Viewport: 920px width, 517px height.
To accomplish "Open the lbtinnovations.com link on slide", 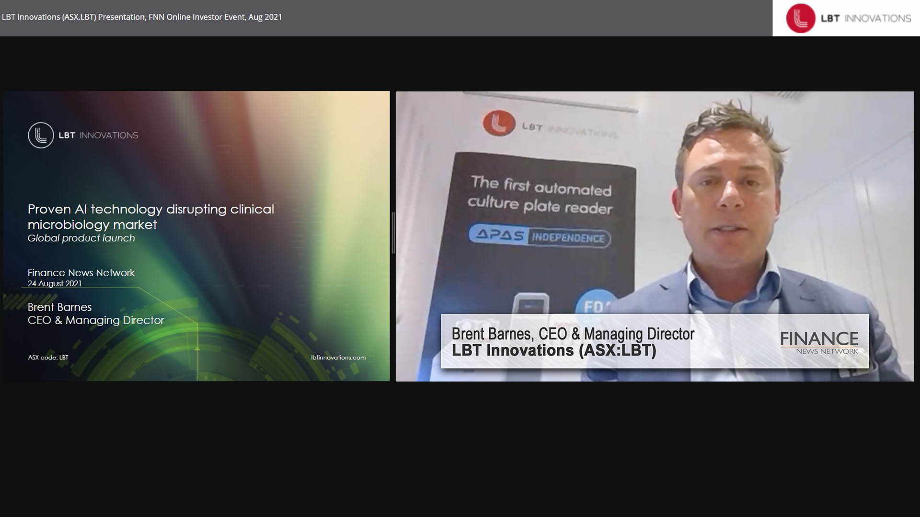I will pyautogui.click(x=338, y=358).
